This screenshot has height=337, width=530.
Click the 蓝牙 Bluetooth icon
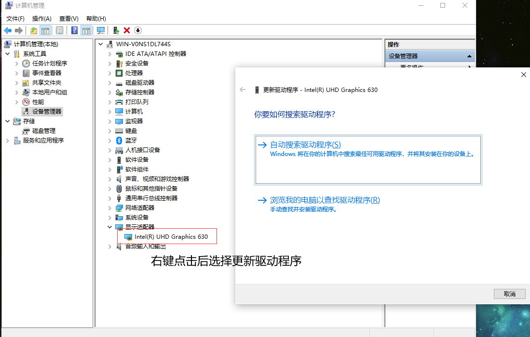point(119,140)
